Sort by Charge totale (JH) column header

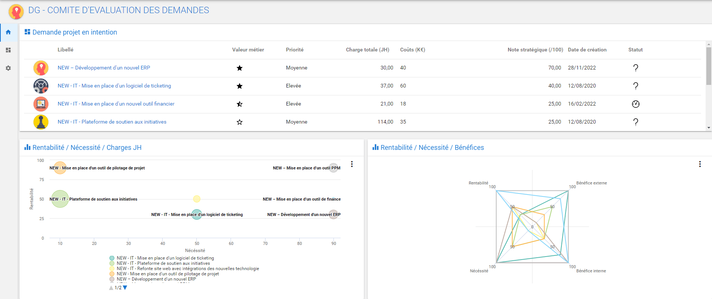click(368, 50)
